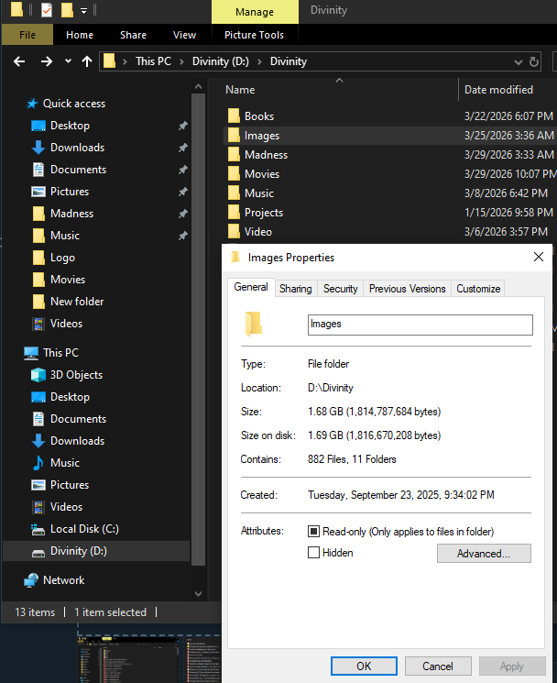Select the Video folder in file list

pos(258,232)
